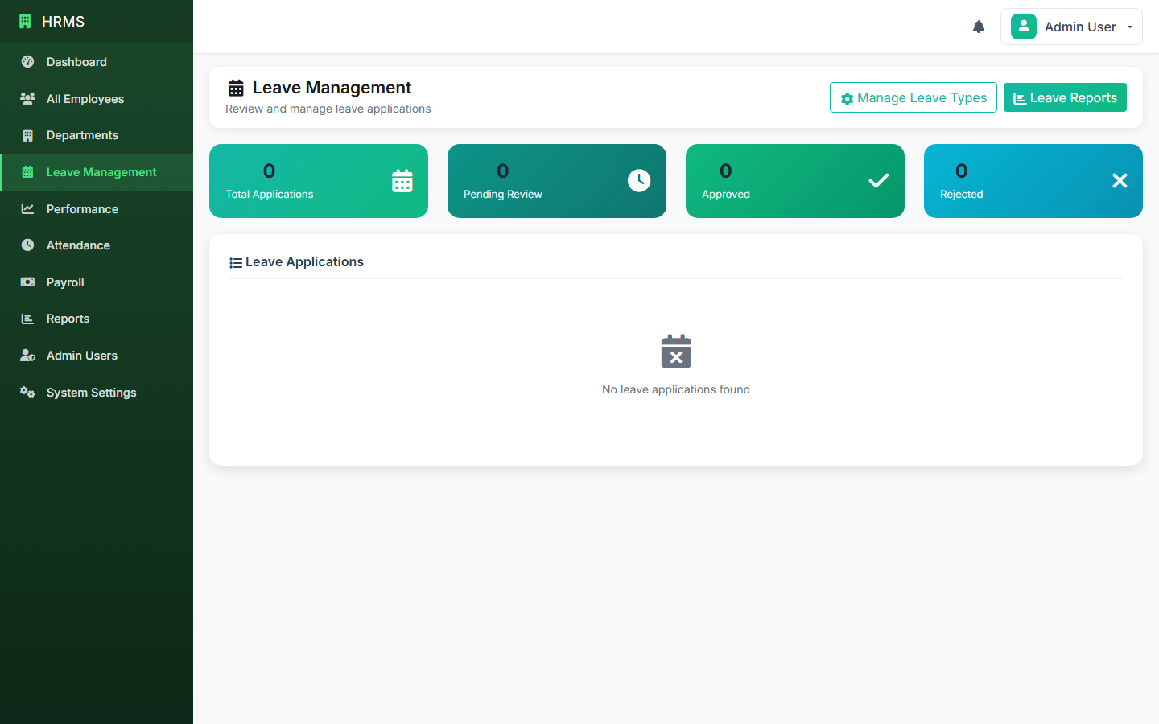Screen dimensions: 1159x724
Task: Select the Pending Review stat card
Action: tap(557, 181)
